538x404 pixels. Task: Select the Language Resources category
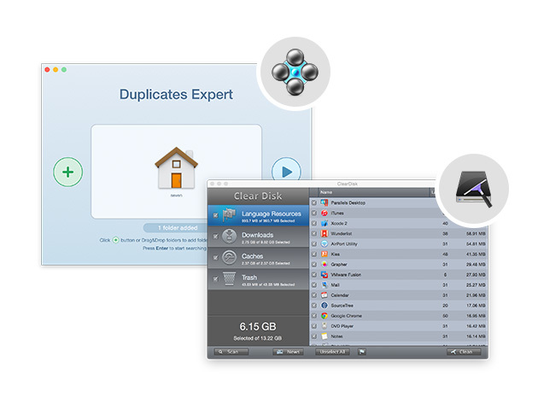click(259, 215)
